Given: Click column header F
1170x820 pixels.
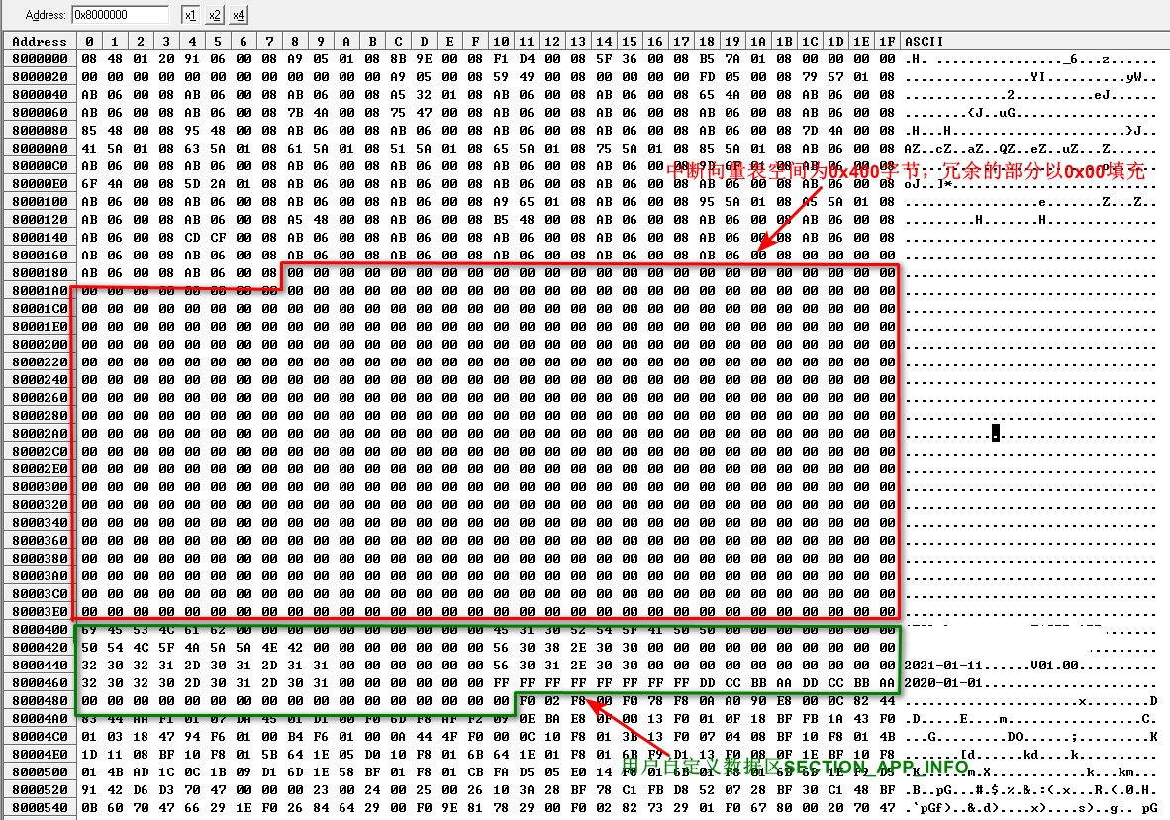Looking at the screenshot, I should tap(475, 41).
